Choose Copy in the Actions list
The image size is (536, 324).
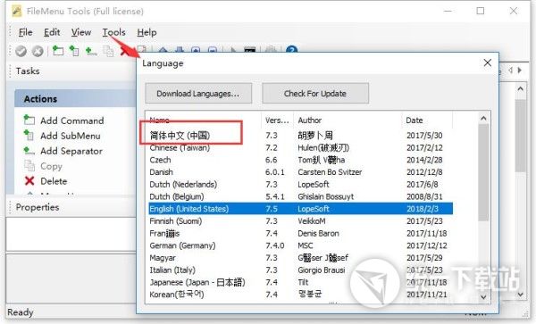(51, 166)
